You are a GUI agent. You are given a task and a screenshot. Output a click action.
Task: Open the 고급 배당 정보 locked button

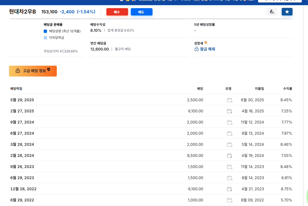[33, 71]
